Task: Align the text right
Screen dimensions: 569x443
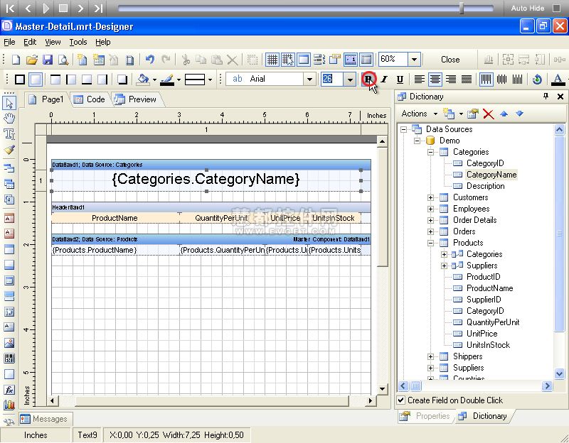Action: click(451, 79)
